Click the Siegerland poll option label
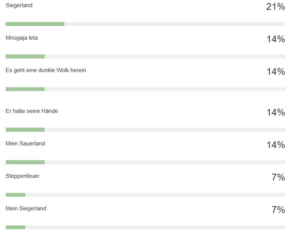 (19, 5)
